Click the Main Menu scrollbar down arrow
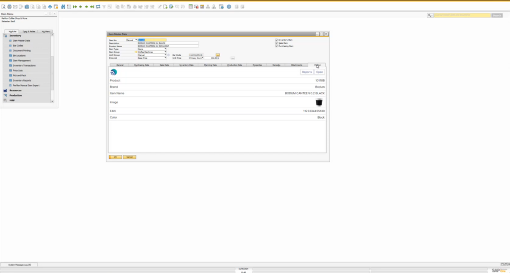Image resolution: width=510 pixels, height=273 pixels. [x=52, y=101]
